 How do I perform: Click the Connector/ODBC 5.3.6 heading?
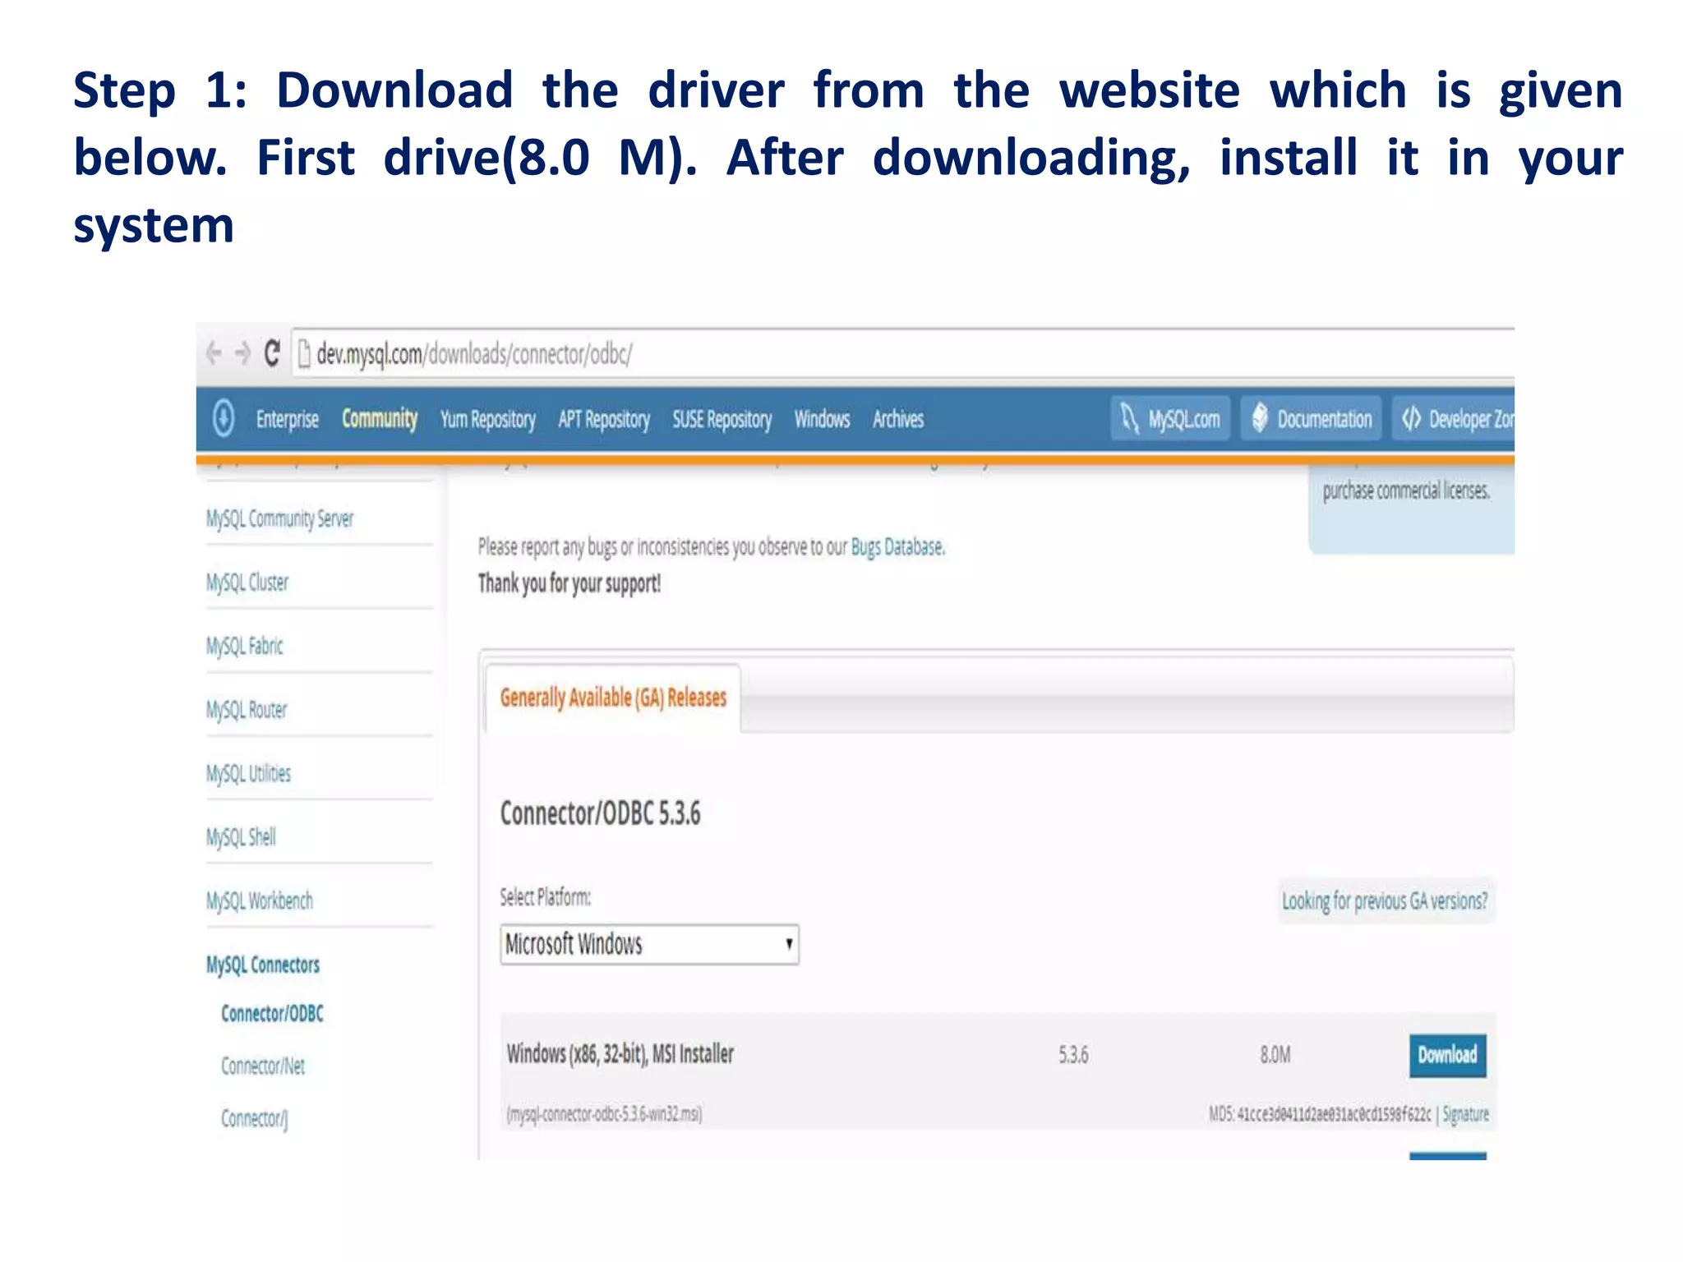[x=600, y=813]
